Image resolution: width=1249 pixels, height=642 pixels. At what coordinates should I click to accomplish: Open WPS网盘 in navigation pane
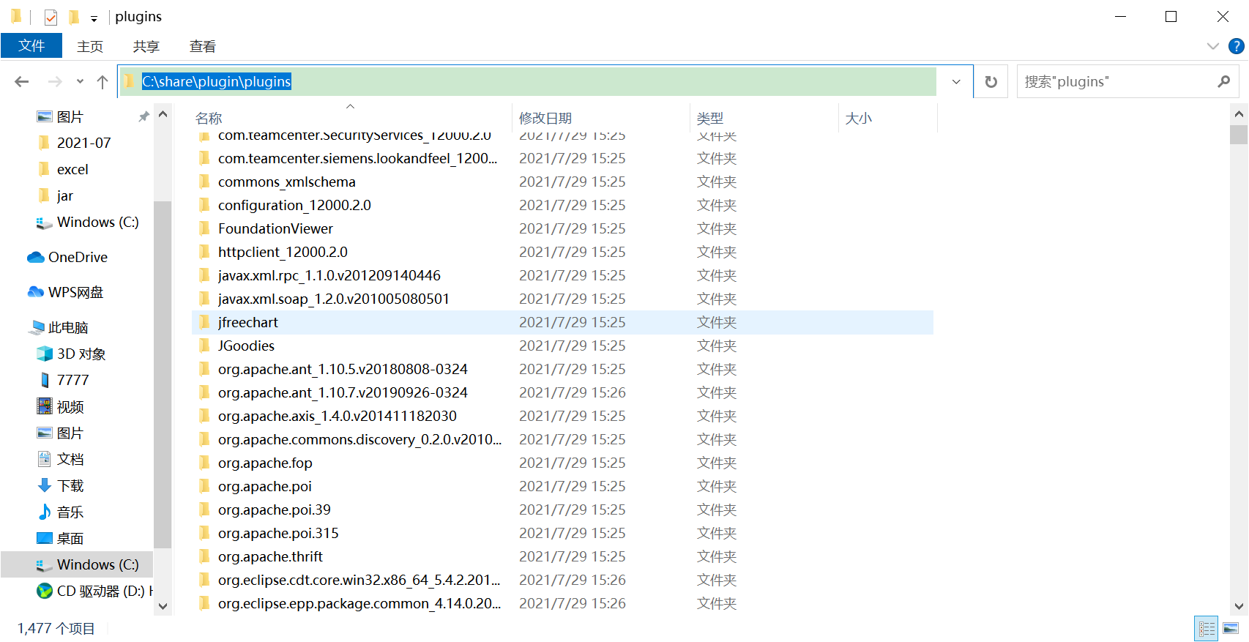(75, 292)
